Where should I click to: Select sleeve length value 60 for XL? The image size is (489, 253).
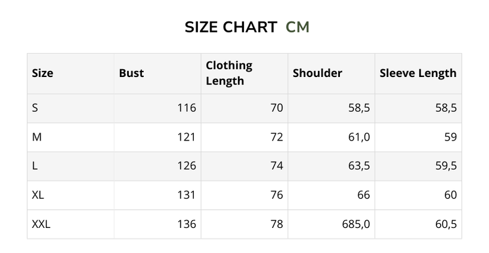450,196
